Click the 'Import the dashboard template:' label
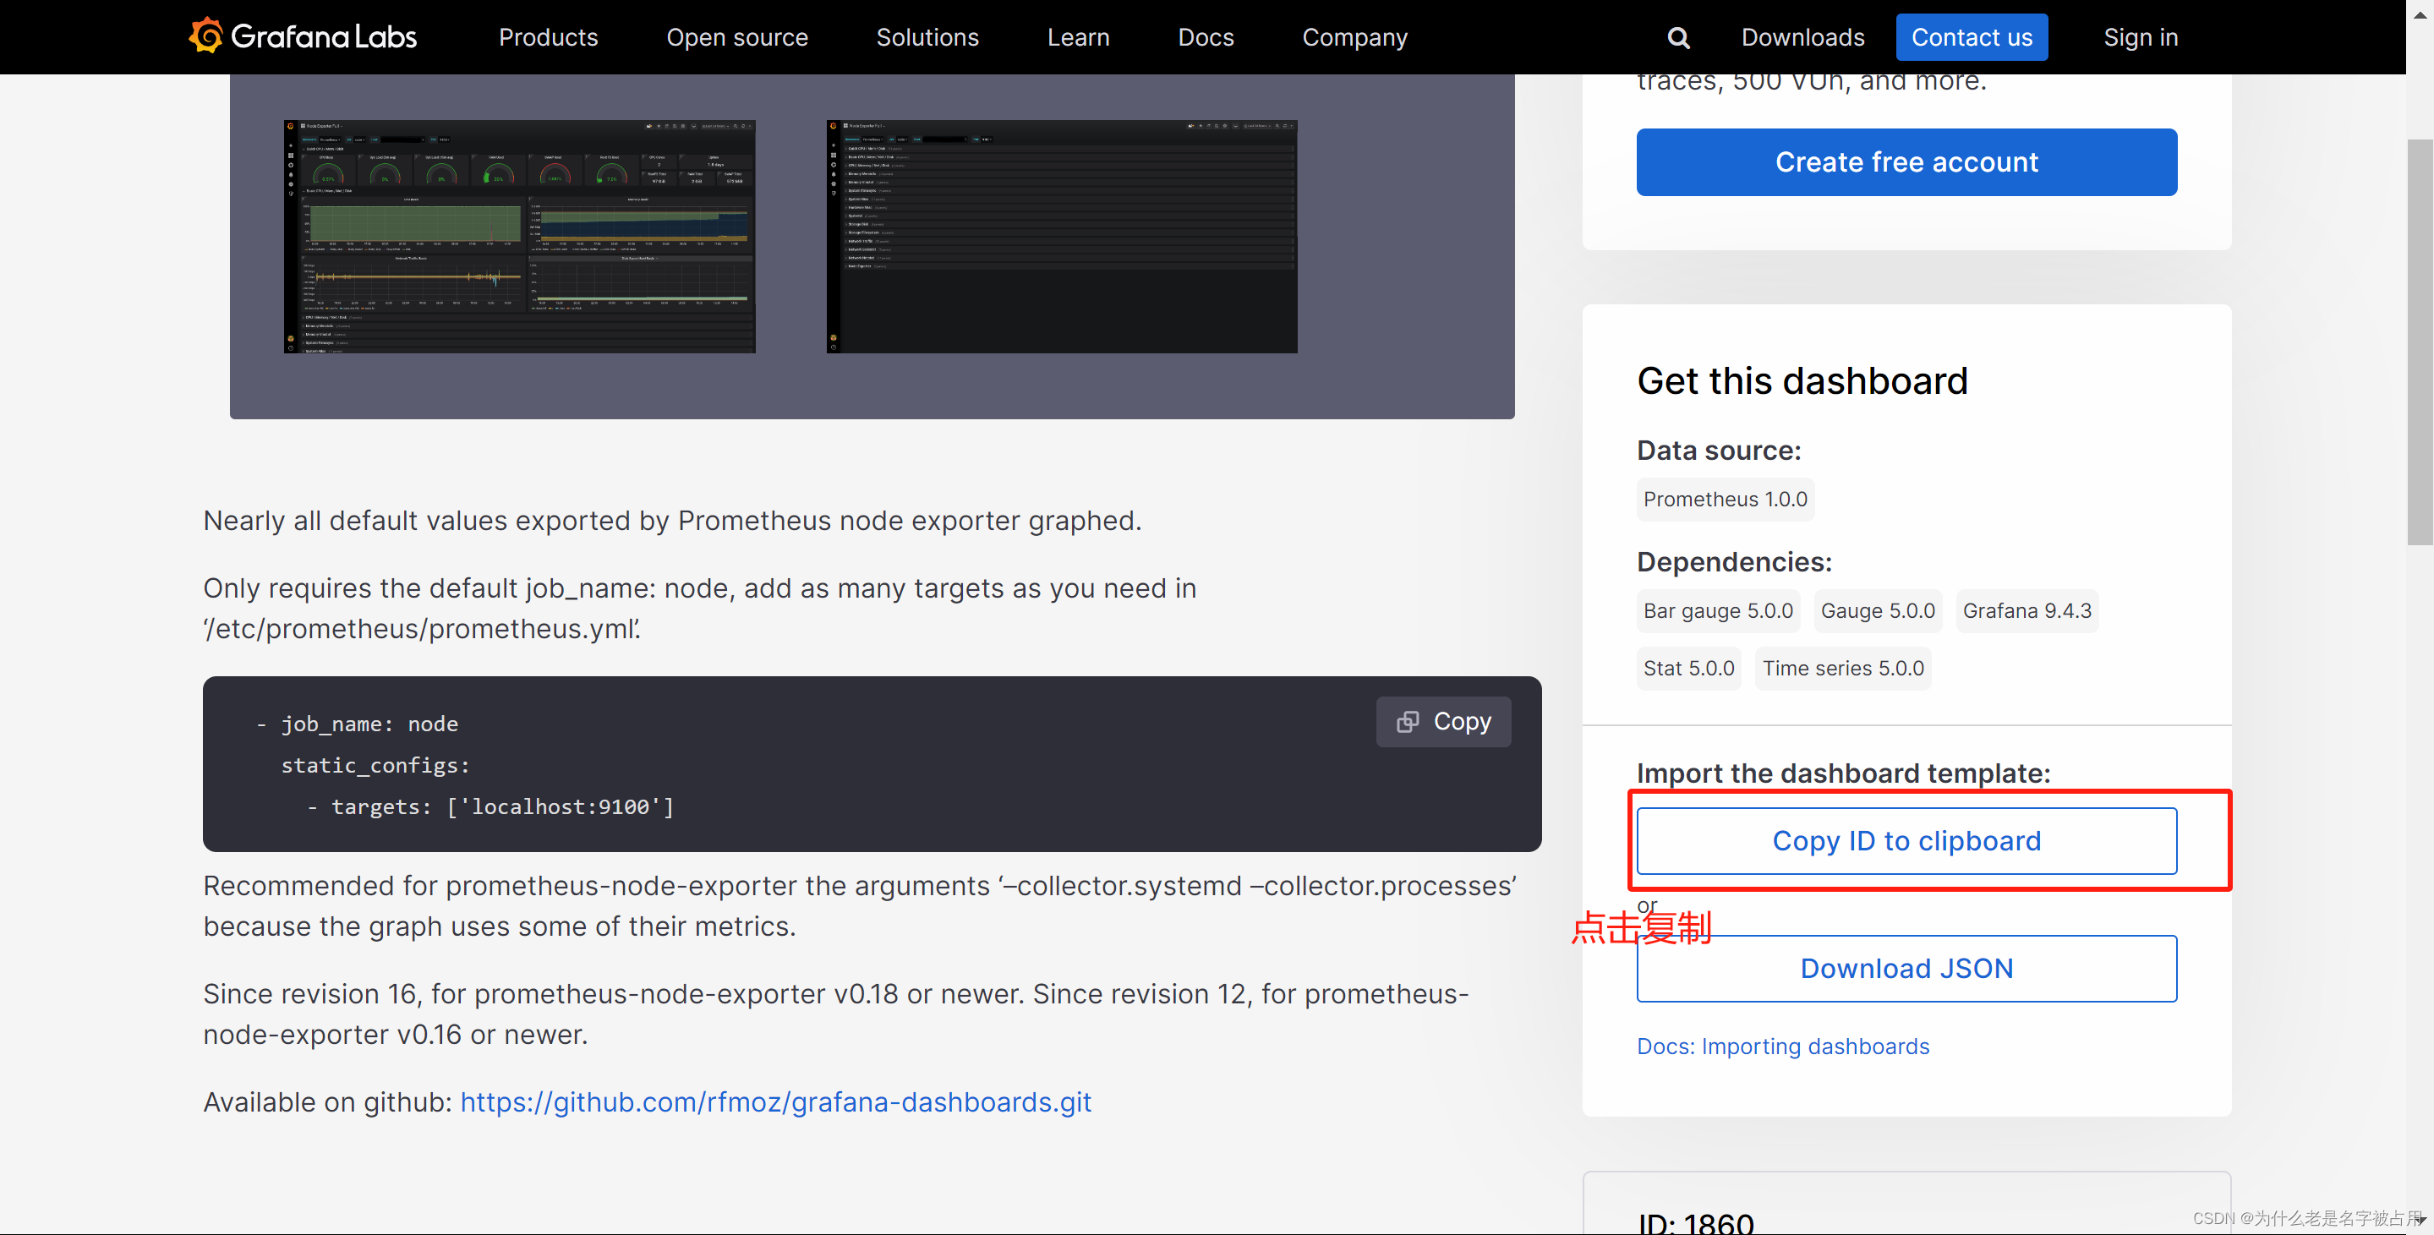The width and height of the screenshot is (2434, 1235). (1843, 773)
